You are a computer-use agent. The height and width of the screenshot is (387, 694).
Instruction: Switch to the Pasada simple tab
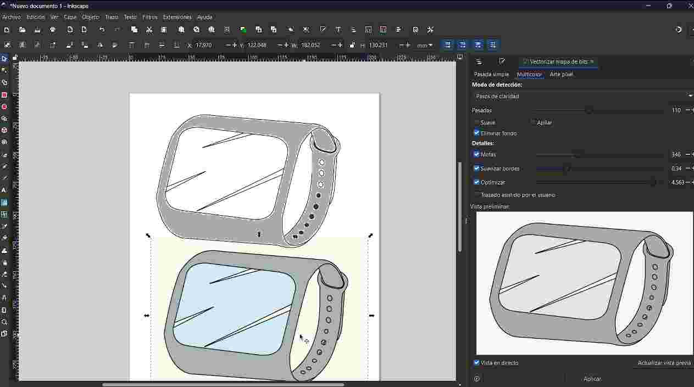point(491,74)
